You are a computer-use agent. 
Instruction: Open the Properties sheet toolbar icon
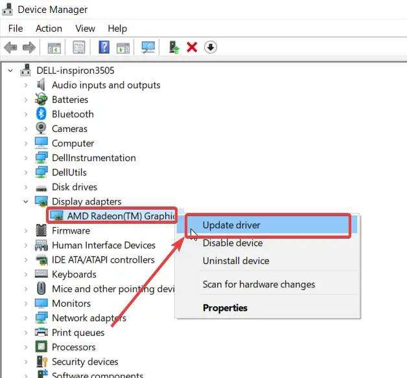79,47
